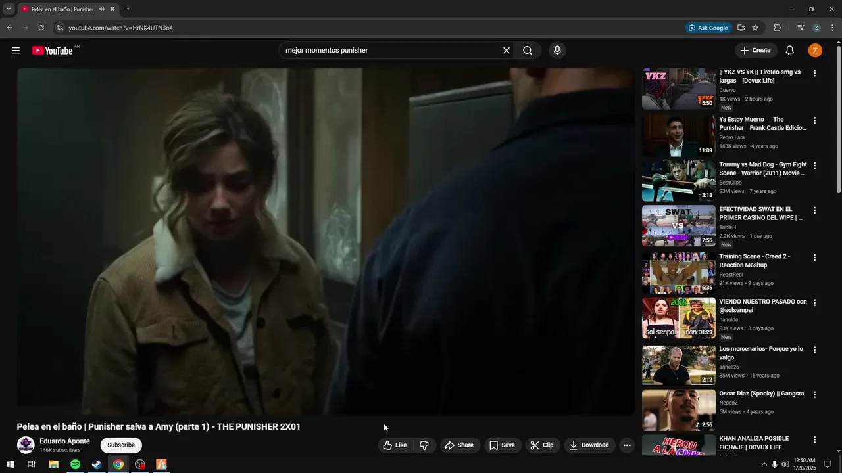Reload the page in Chrome

[41, 28]
